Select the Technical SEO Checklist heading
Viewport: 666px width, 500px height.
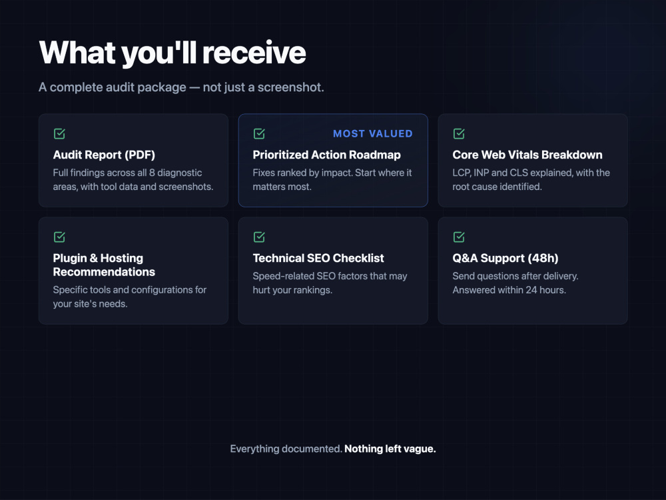tap(318, 258)
